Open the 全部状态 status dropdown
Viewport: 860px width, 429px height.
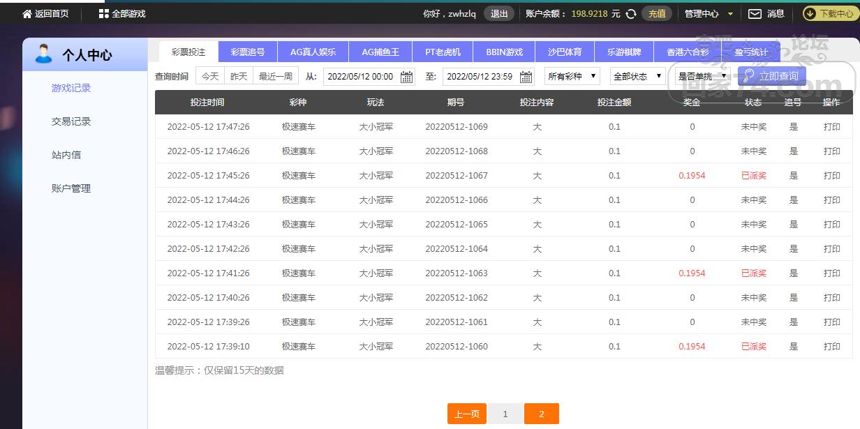[x=638, y=76]
